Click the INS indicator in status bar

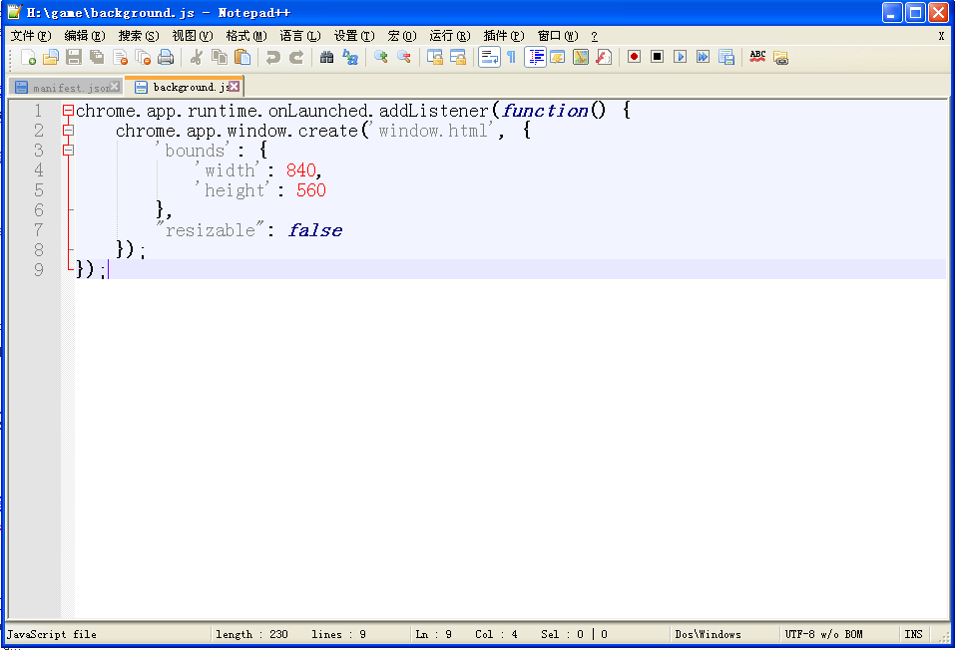point(913,634)
